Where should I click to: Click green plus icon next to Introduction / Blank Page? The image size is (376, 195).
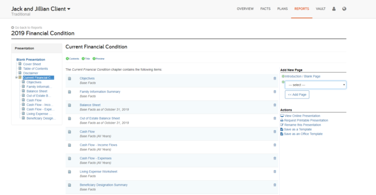[x=283, y=76]
